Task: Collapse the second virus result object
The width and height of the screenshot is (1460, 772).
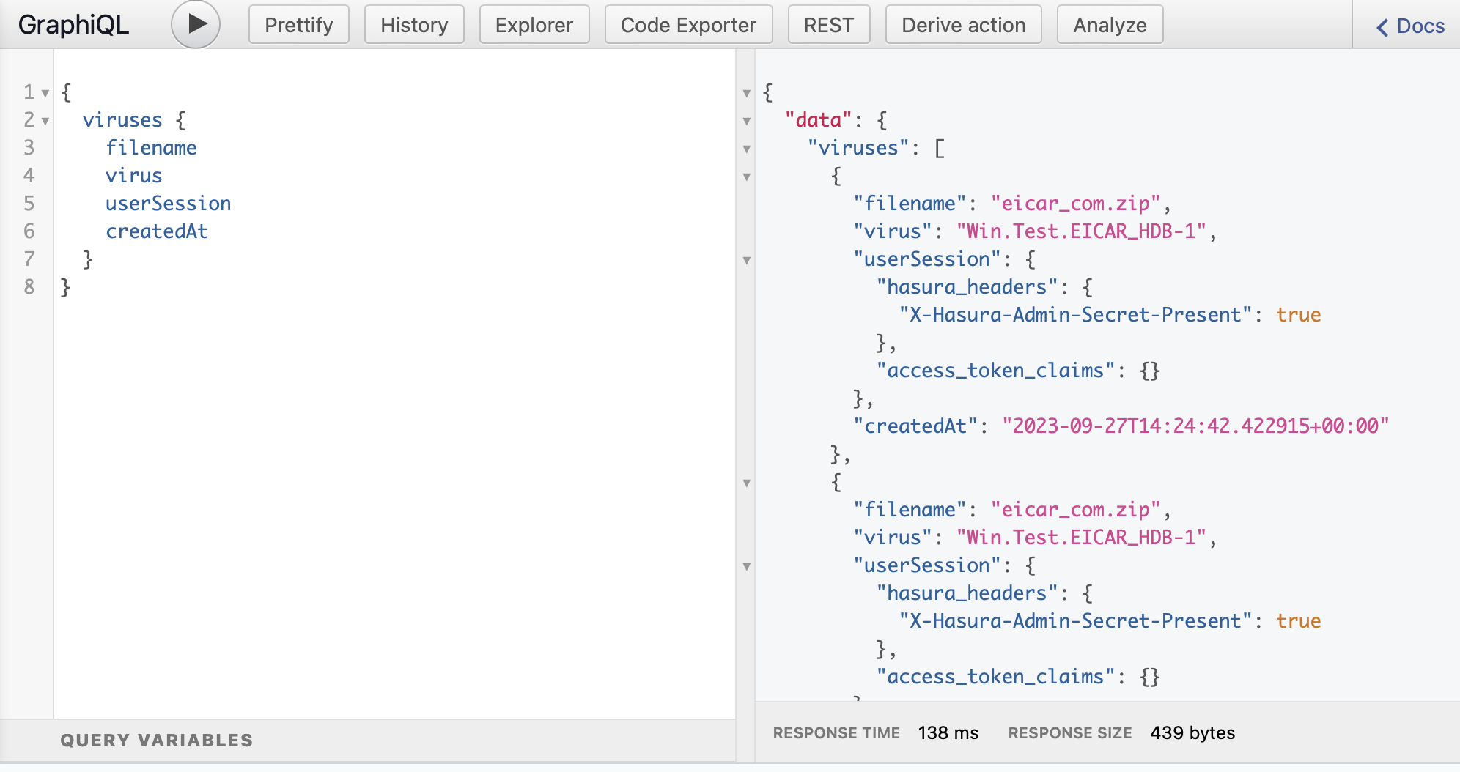Action: [748, 484]
